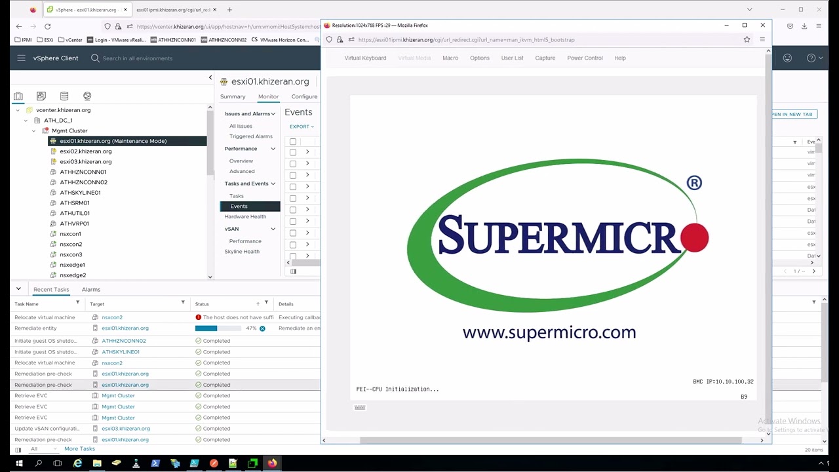Click the filter icon on Status column

(x=266, y=302)
